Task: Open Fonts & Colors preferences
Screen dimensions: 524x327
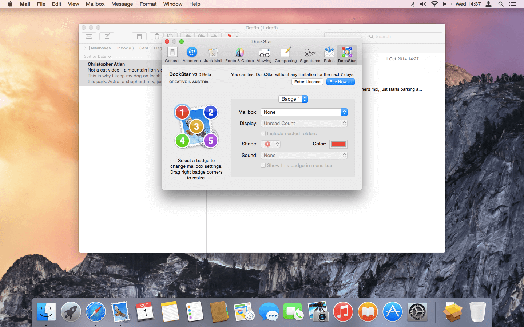Action: tap(239, 55)
